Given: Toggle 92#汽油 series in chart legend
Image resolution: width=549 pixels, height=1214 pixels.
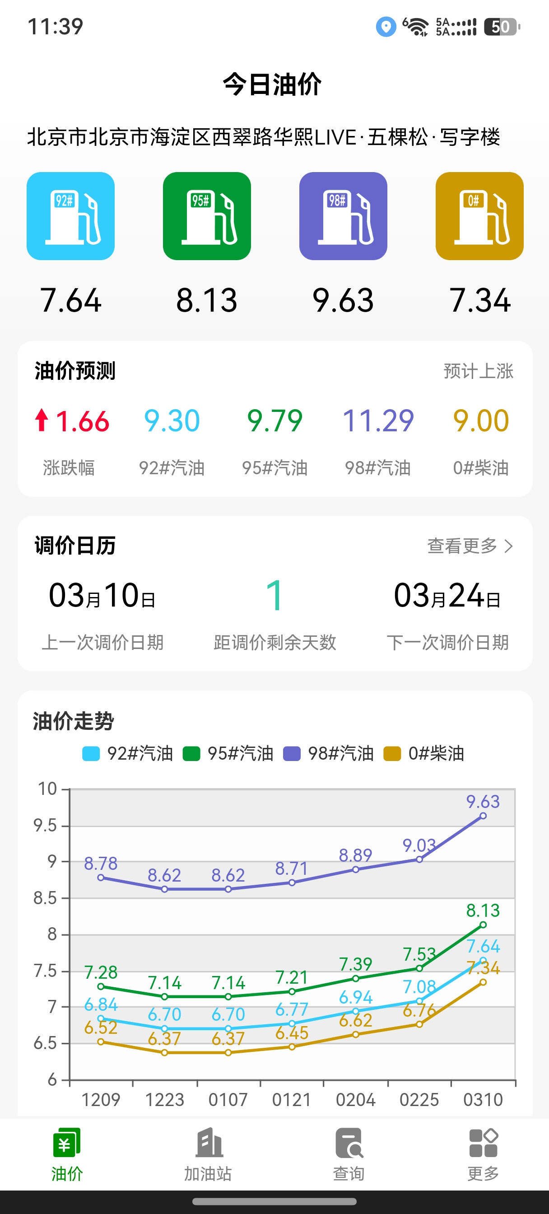Looking at the screenshot, I should [x=128, y=754].
